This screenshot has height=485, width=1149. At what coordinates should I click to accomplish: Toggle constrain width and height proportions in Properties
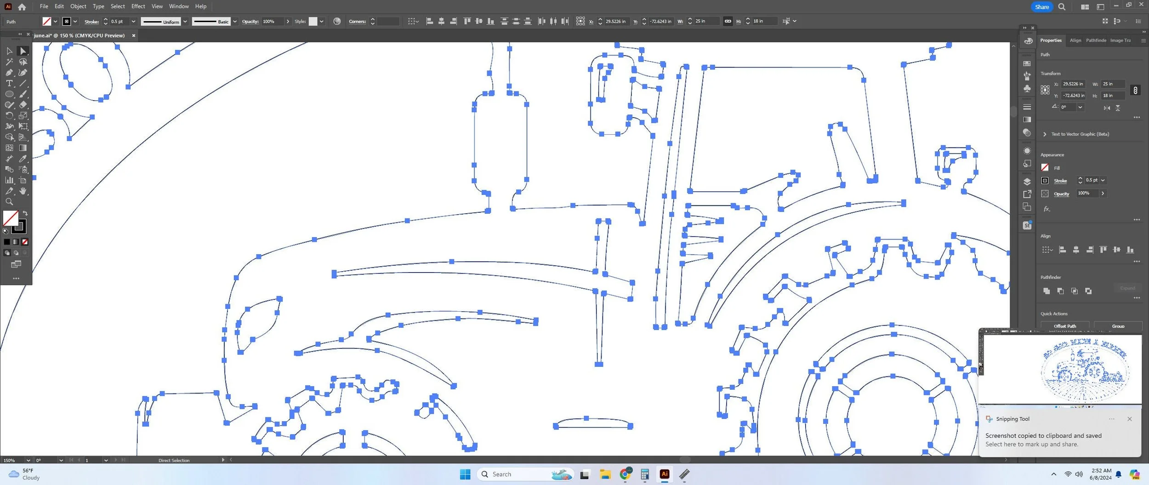click(x=1135, y=90)
